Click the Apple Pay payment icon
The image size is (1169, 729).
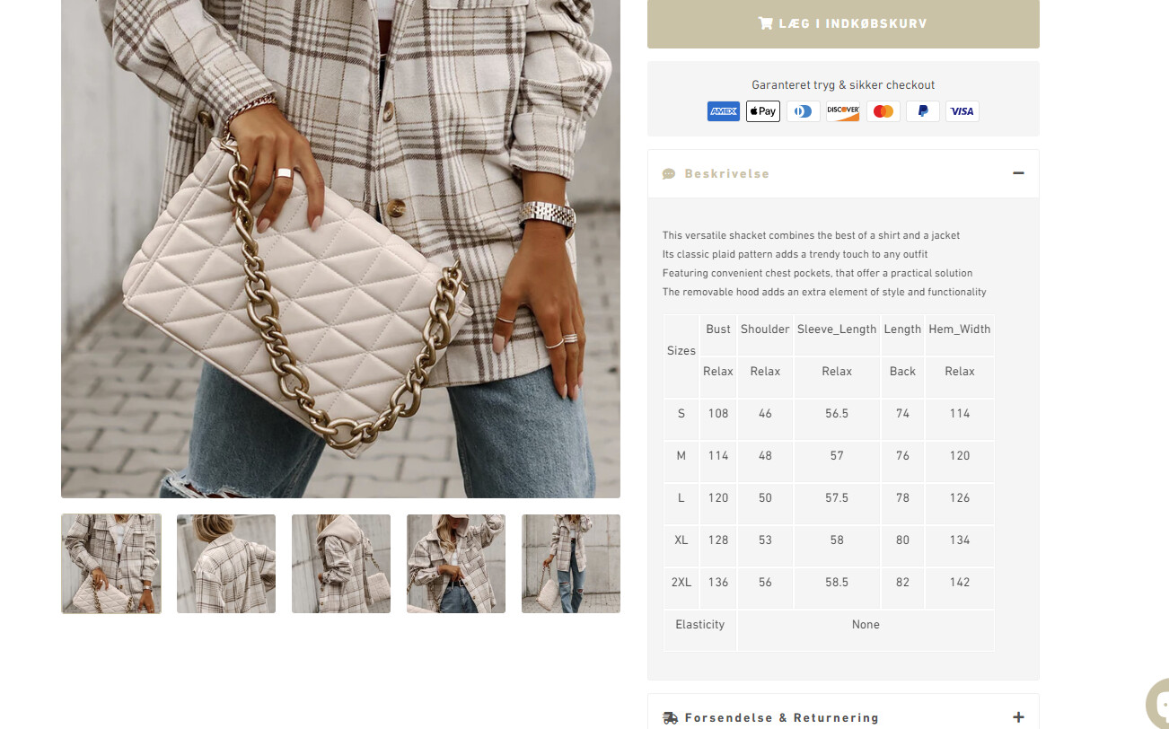[x=763, y=111]
